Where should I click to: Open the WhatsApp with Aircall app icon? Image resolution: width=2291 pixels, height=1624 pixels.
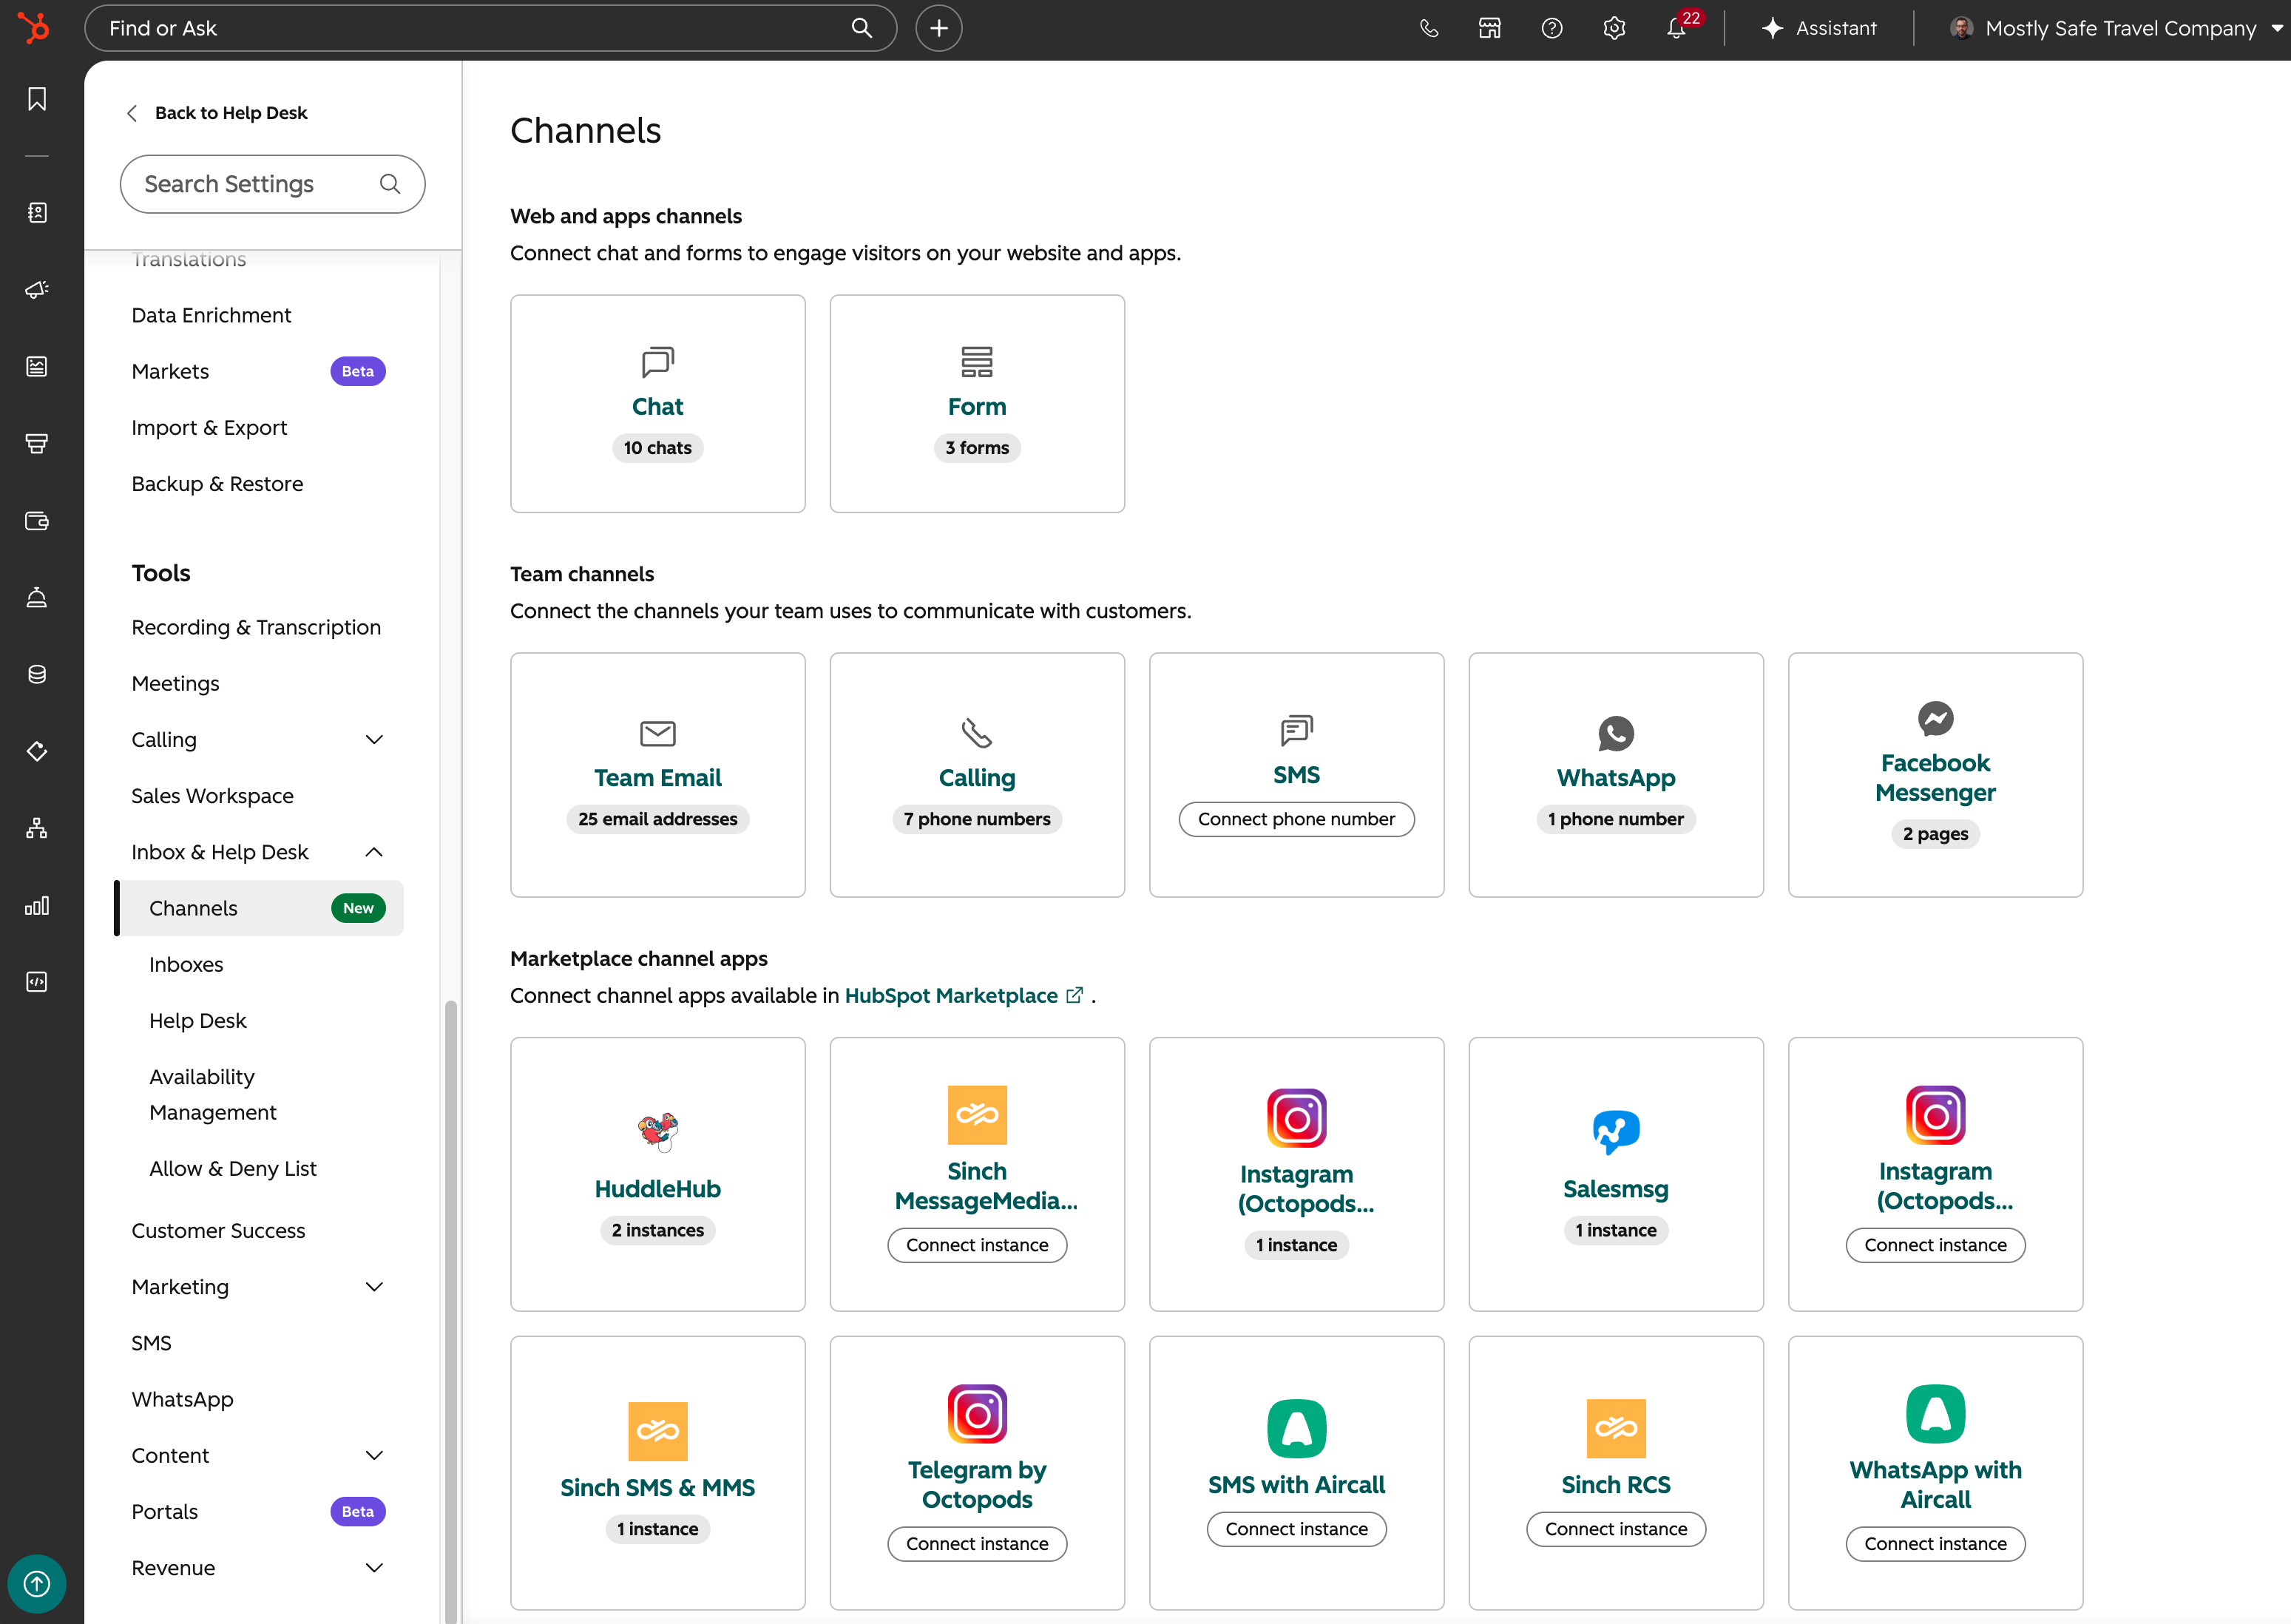click(1935, 1413)
